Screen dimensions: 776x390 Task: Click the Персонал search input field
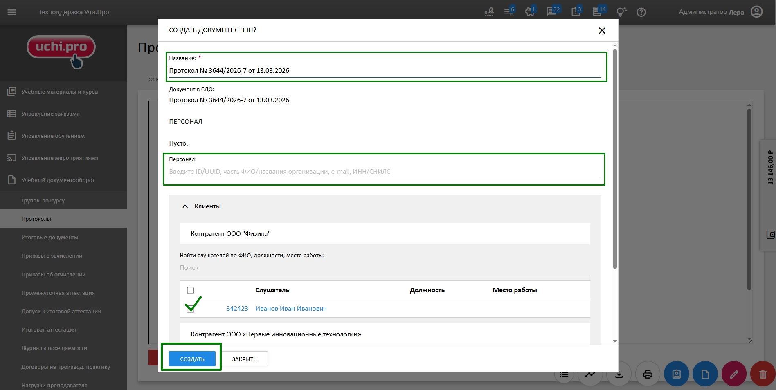coord(385,172)
